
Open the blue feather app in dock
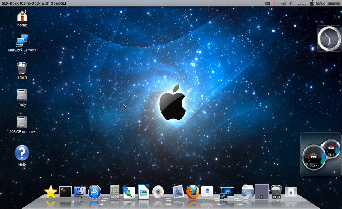pos(129,192)
